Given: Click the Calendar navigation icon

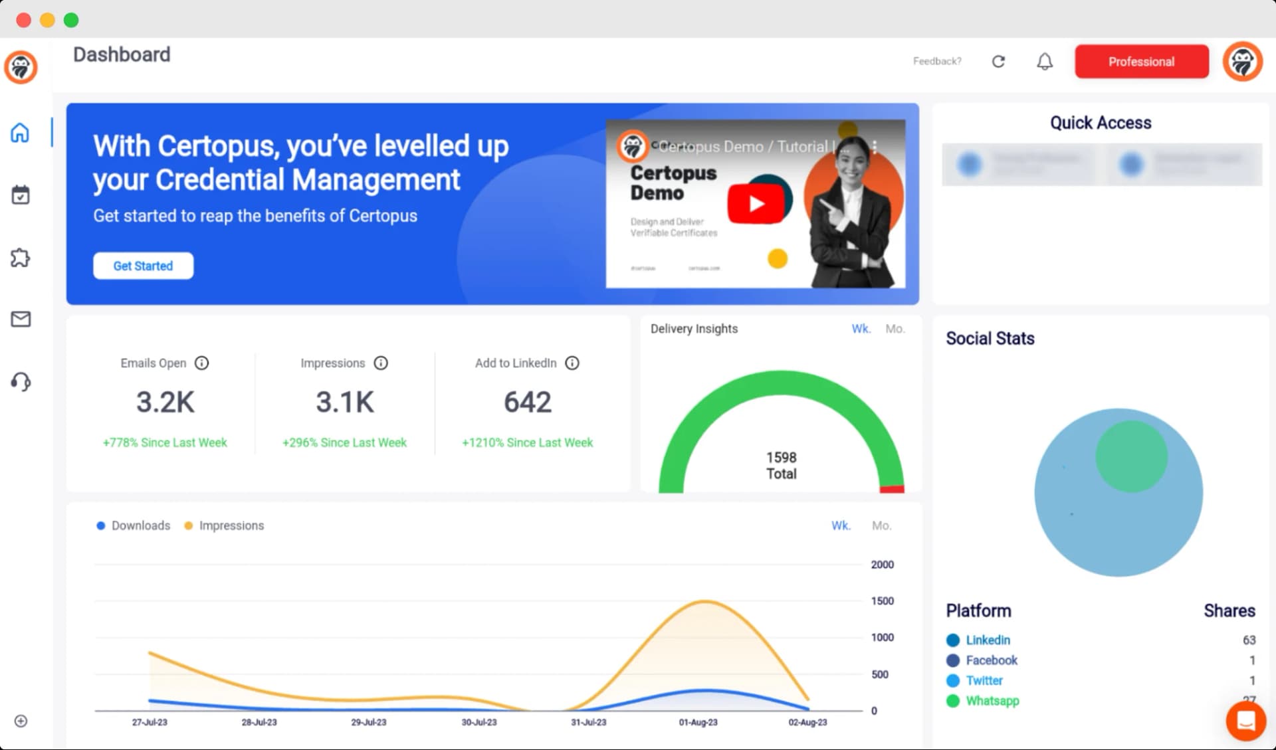Looking at the screenshot, I should coord(21,195).
